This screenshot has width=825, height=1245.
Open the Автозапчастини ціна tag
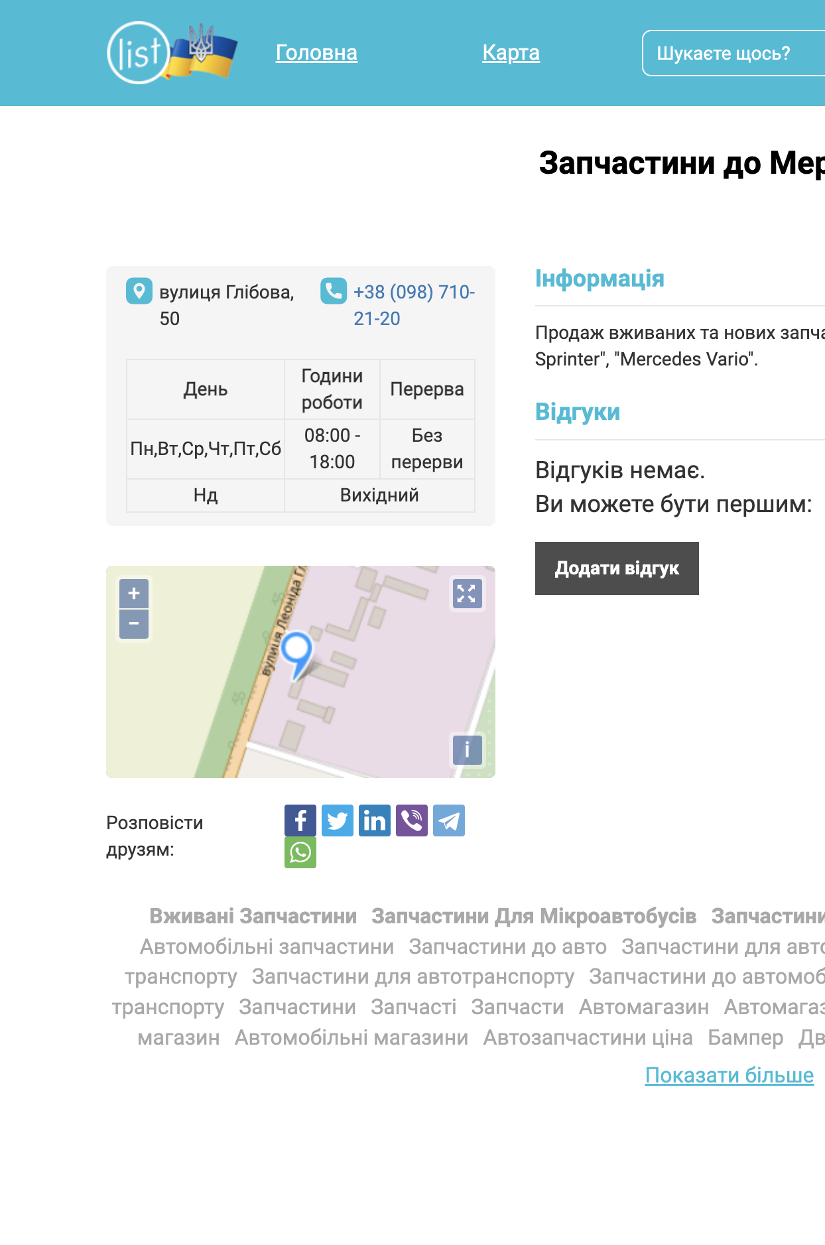click(x=588, y=1037)
